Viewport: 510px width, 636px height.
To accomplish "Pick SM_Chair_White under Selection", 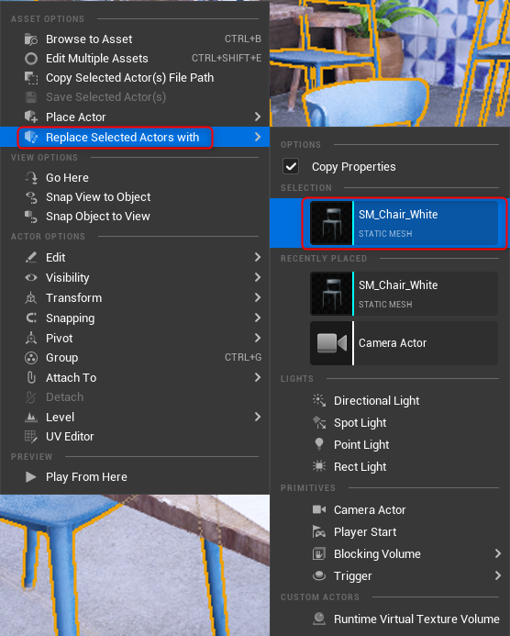I will pyautogui.click(x=404, y=223).
